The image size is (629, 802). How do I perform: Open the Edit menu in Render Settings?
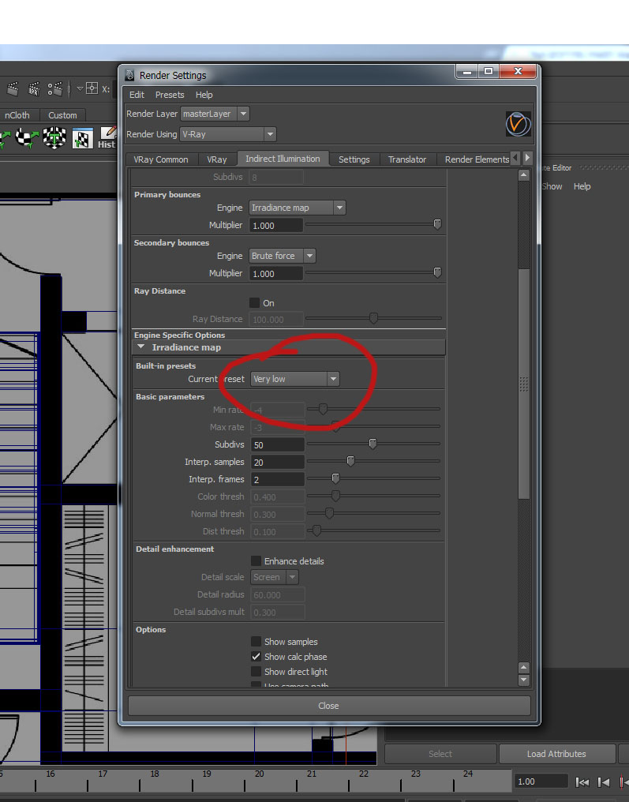click(x=137, y=95)
